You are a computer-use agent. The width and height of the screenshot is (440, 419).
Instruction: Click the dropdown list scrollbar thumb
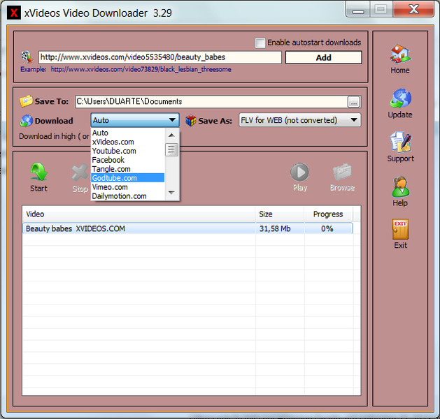click(171, 149)
